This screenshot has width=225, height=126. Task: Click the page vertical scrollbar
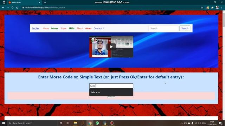224,20
